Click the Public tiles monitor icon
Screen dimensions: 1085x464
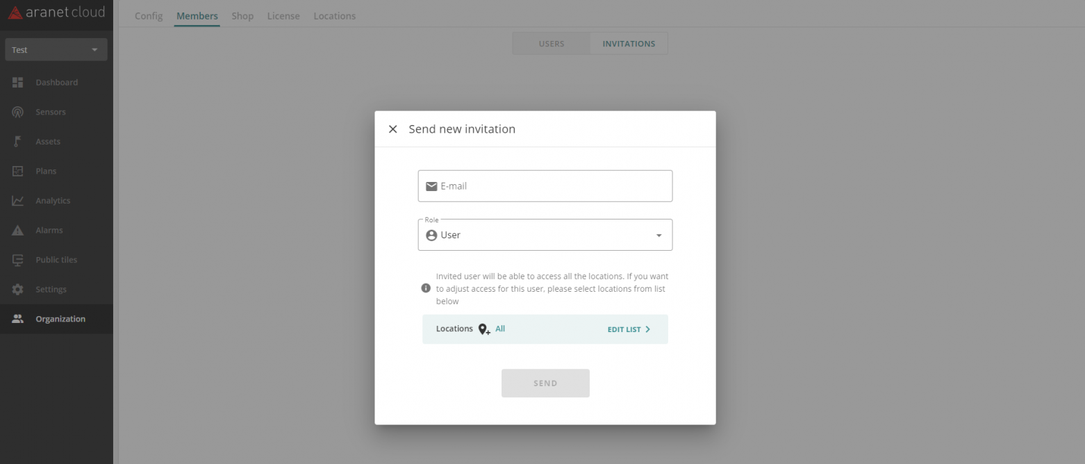pyautogui.click(x=18, y=260)
